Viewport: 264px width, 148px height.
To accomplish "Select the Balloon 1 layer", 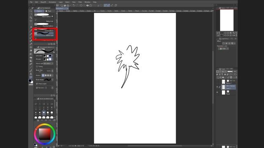I will click(229, 82).
